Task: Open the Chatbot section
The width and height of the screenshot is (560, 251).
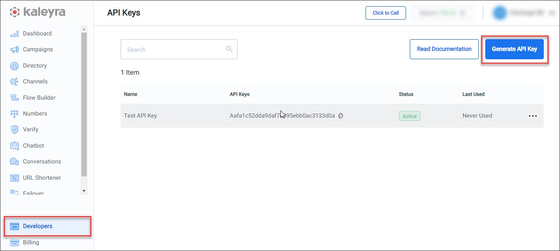Action: [33, 145]
